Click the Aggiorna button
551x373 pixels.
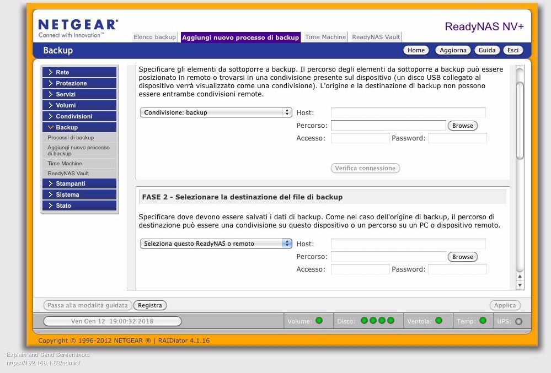[453, 50]
